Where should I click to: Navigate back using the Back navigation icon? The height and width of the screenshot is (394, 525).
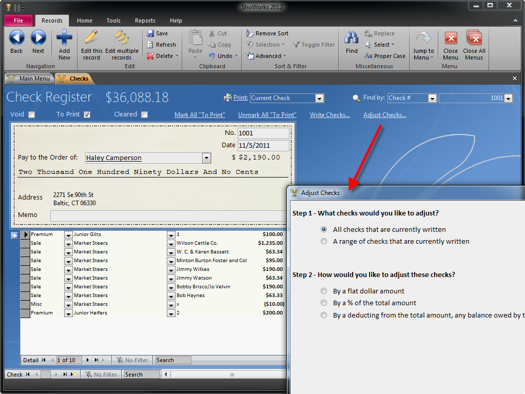coord(16,38)
